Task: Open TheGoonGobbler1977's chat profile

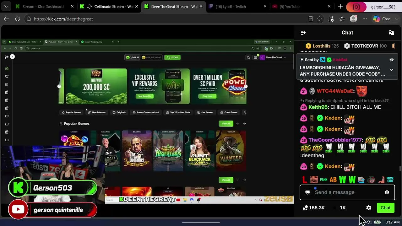Action: (x=335, y=140)
